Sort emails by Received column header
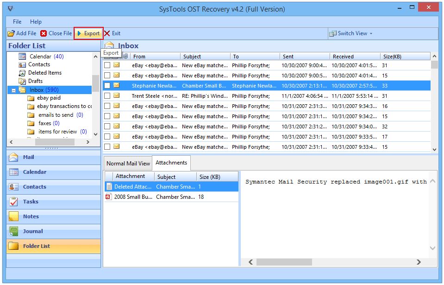Screen dimensions: 444x285 pyautogui.click(x=355, y=57)
